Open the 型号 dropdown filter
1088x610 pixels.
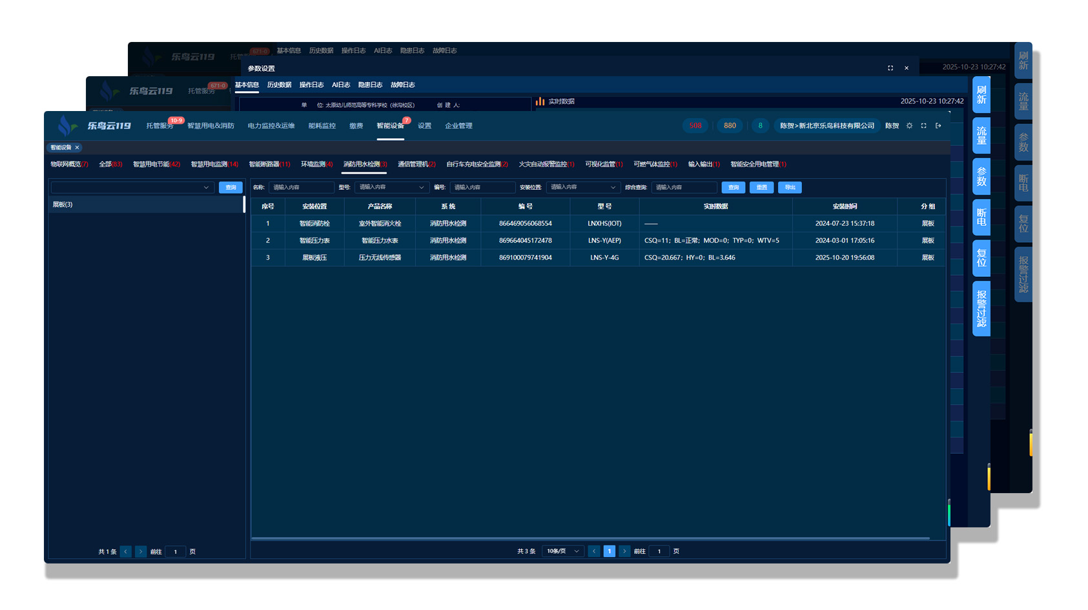[391, 187]
